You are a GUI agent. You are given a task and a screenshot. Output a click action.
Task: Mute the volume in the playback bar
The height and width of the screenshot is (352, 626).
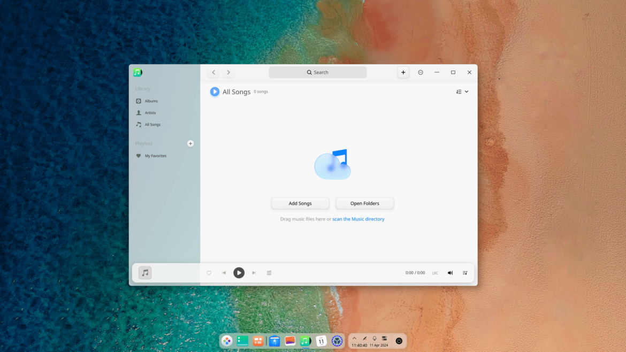(x=450, y=273)
